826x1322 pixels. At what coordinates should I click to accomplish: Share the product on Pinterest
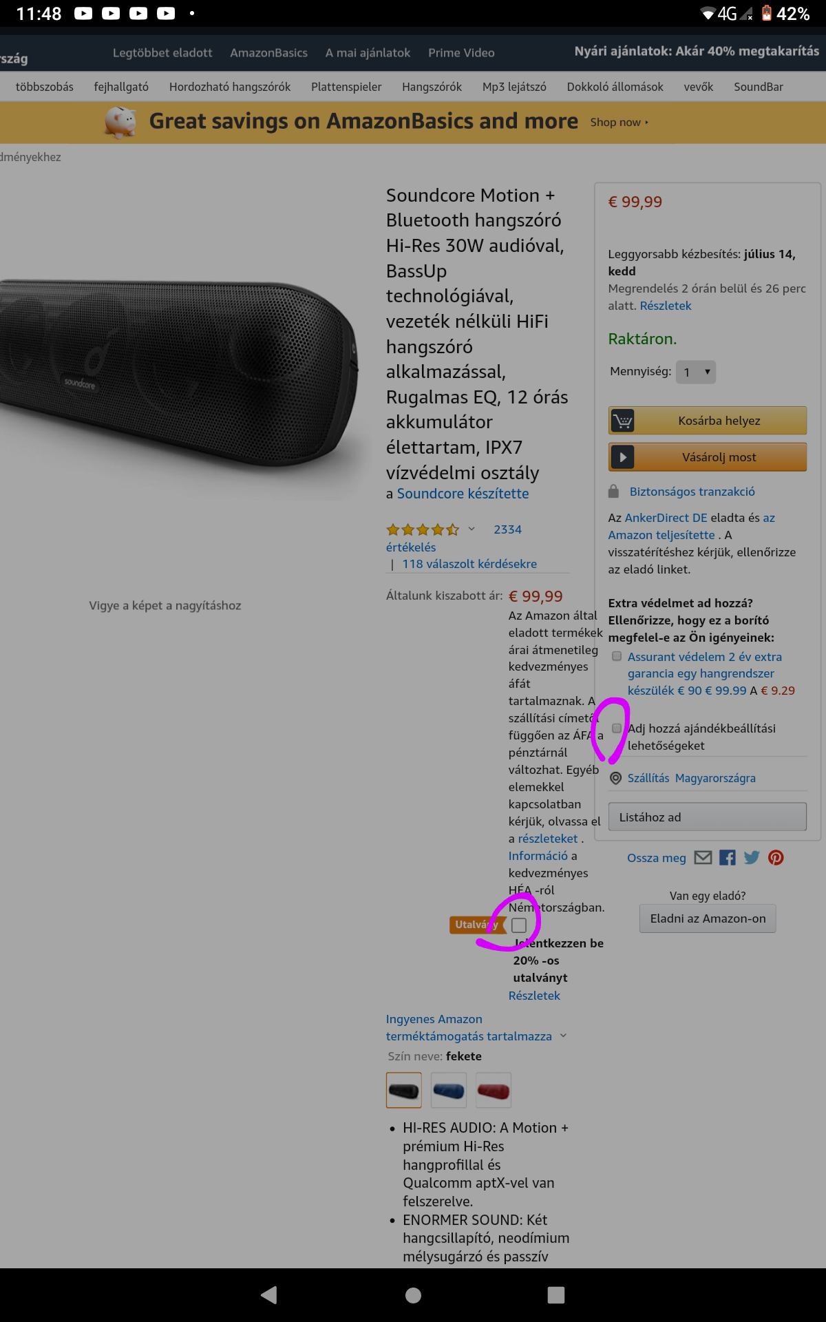point(776,857)
